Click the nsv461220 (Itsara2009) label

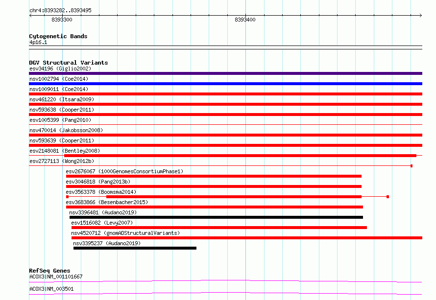62,99
